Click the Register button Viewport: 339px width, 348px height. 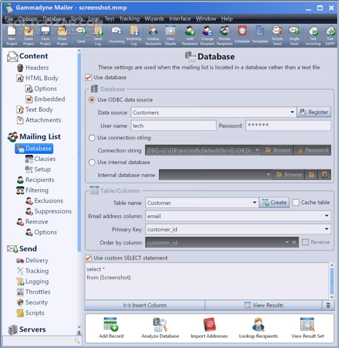pyautogui.click(x=314, y=112)
